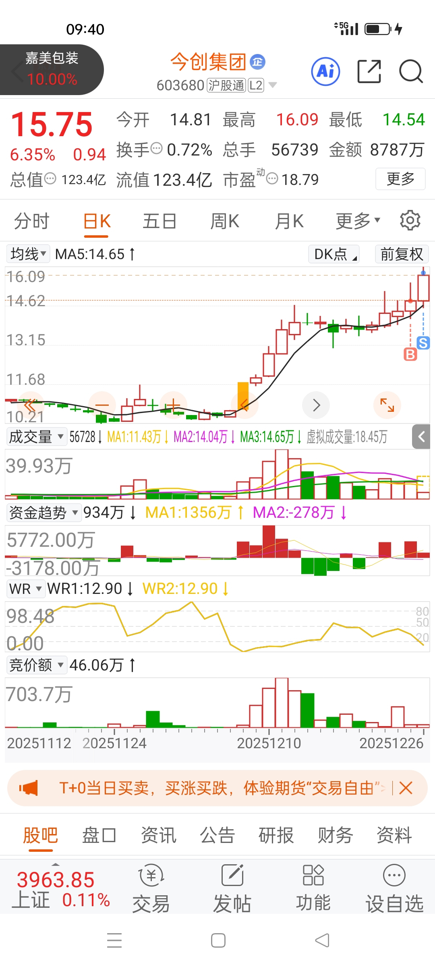Open the 股吧 tab
435x967 pixels.
click(41, 835)
